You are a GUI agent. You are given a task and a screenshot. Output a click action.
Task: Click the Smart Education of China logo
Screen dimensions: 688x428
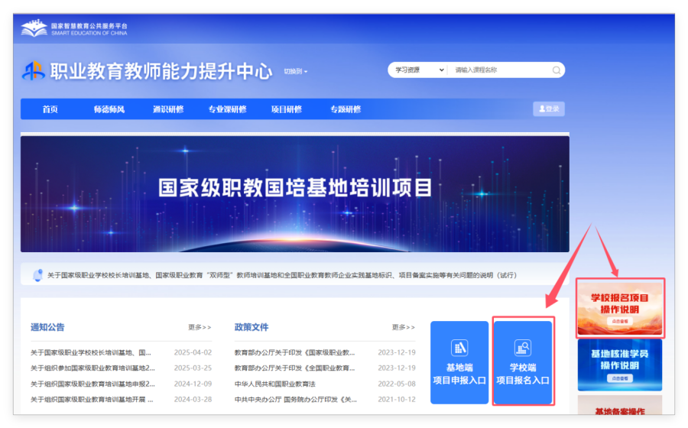pyautogui.click(x=34, y=29)
